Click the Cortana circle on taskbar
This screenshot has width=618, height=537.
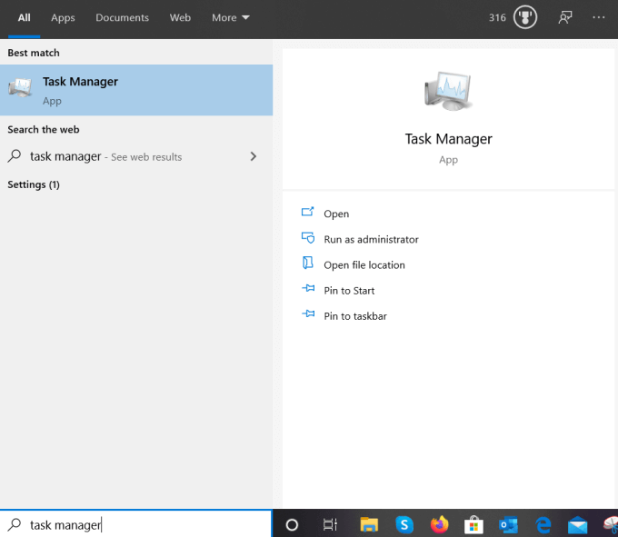[x=292, y=524]
